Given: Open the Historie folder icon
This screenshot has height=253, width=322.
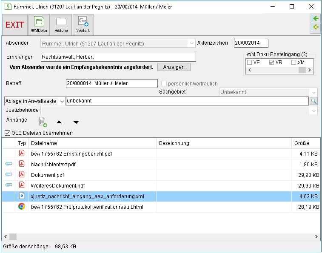Looking at the screenshot, I should tap(61, 25).
